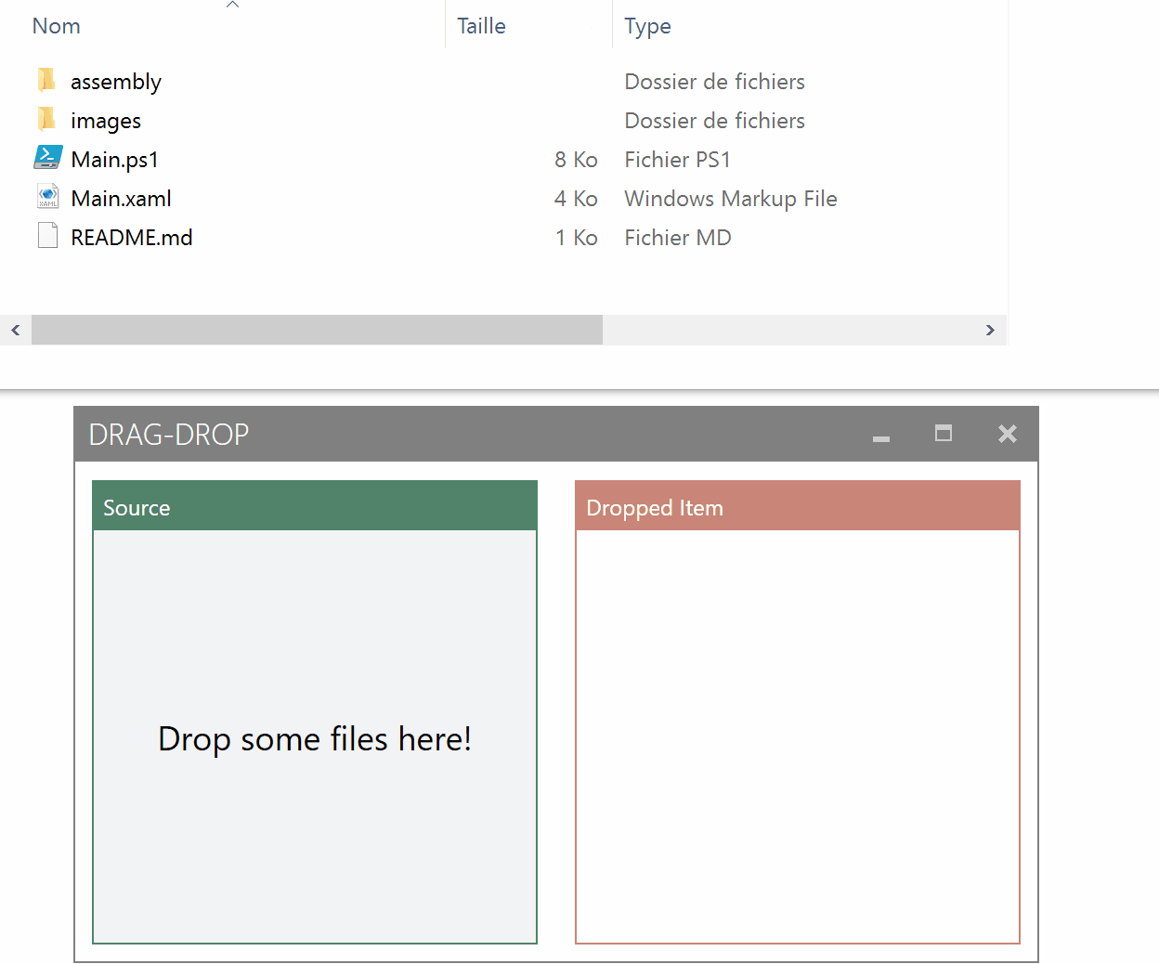
Task: Select the README.md file
Action: click(131, 237)
